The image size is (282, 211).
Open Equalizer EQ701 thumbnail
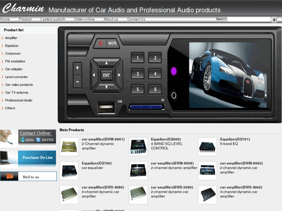pyautogui.click(x=208, y=147)
